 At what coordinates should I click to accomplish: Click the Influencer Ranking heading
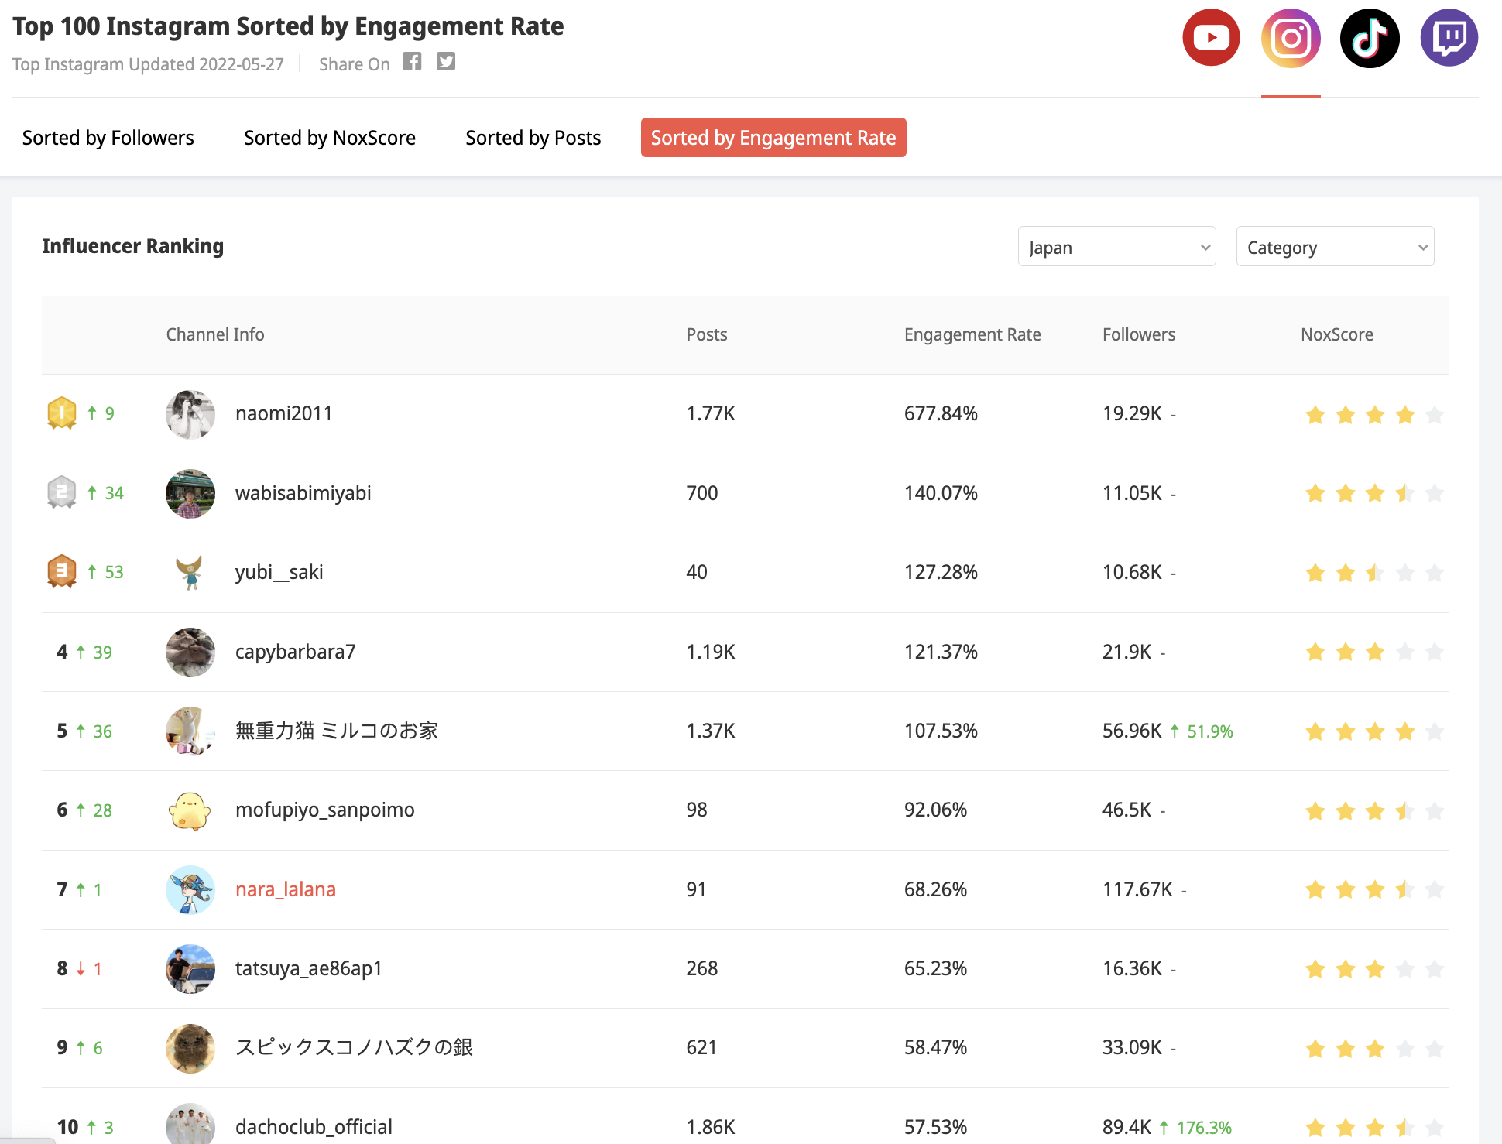point(132,246)
